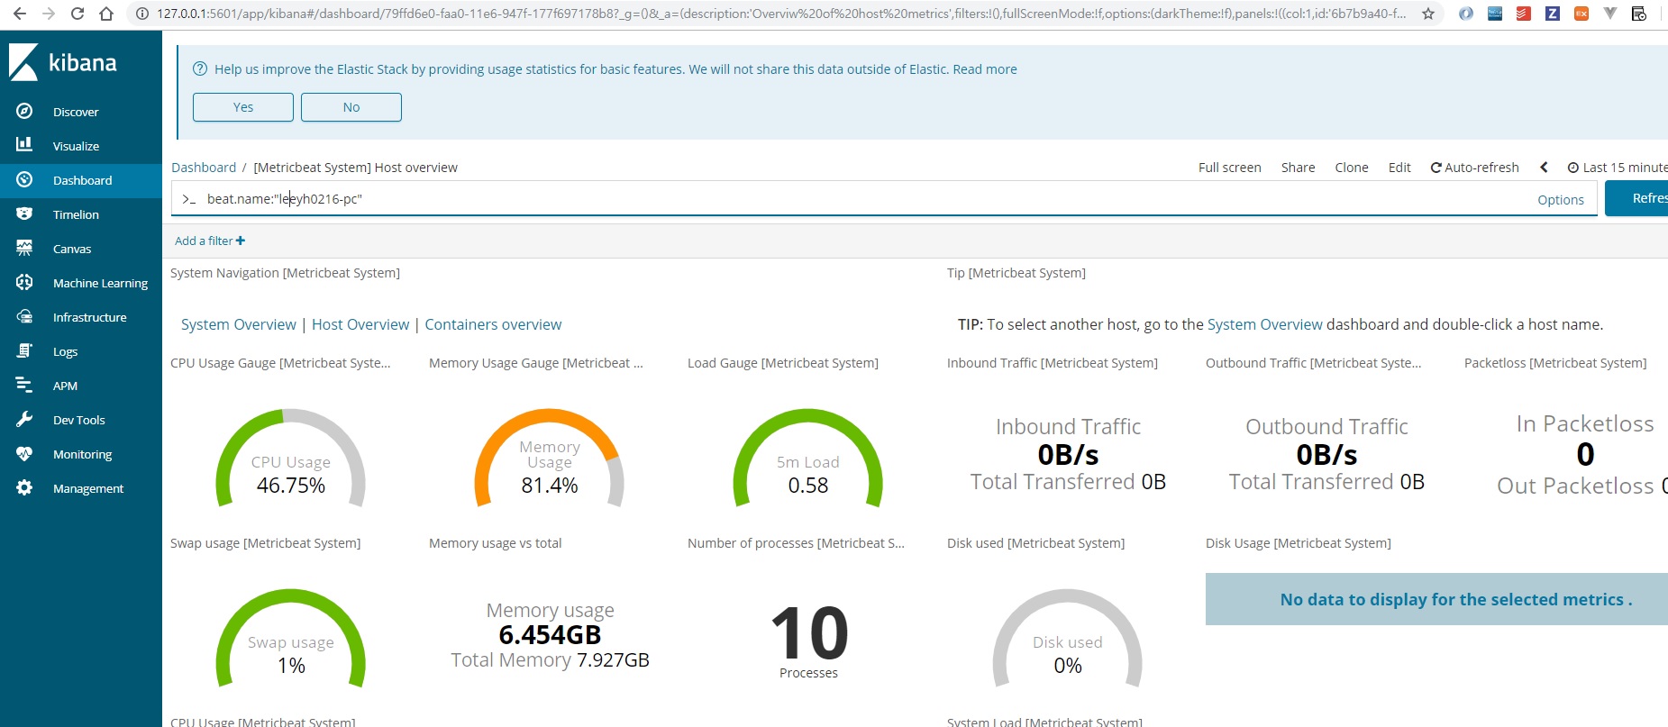Click browser forward arrow
The image size is (1668, 727).
(49, 14)
